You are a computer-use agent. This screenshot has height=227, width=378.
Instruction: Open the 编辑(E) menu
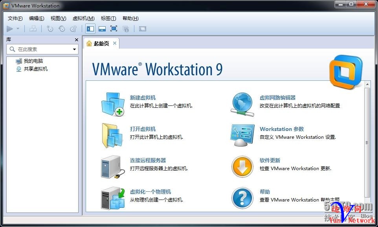[x=37, y=18]
